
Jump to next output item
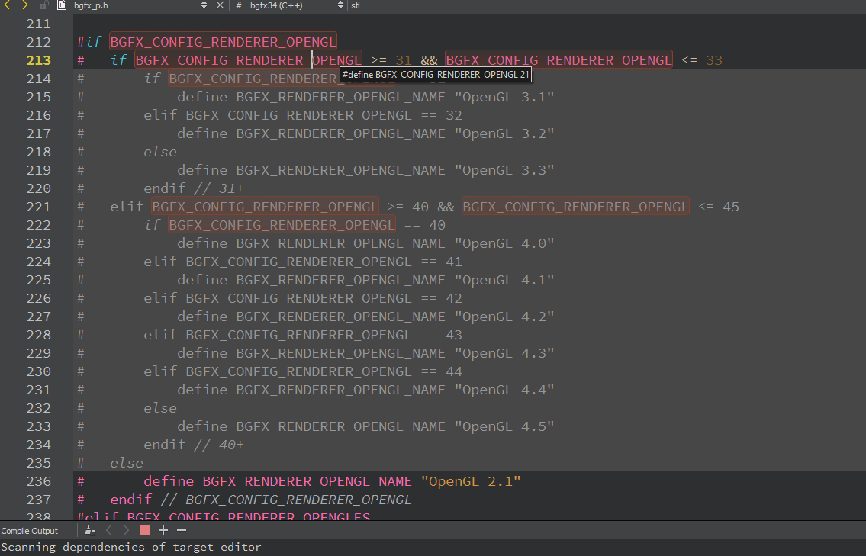click(127, 529)
